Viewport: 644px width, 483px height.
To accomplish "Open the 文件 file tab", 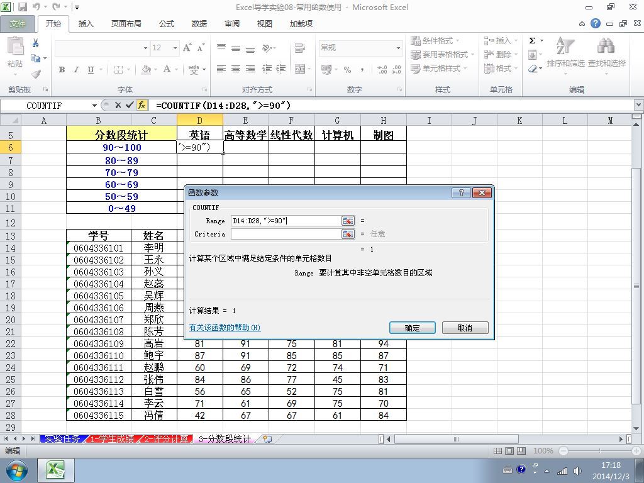I will pos(17,24).
